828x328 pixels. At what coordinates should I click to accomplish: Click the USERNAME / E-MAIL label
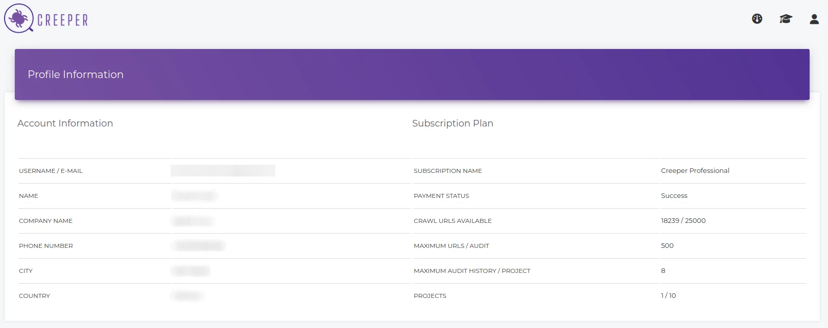tap(51, 171)
